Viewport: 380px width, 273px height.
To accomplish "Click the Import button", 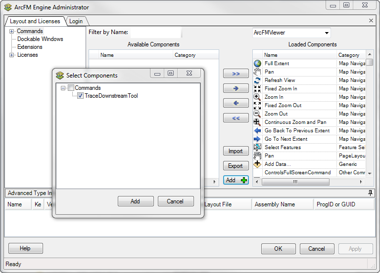I will (x=236, y=151).
